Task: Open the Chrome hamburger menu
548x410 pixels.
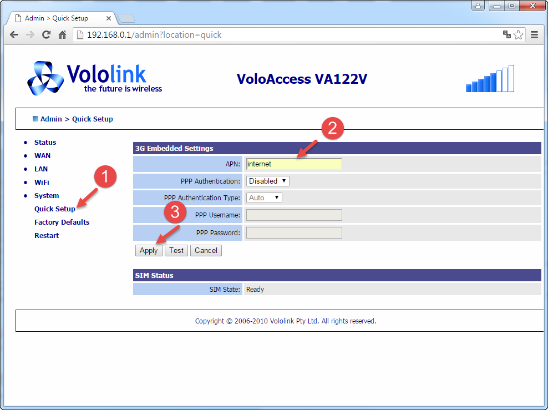Action: point(535,34)
